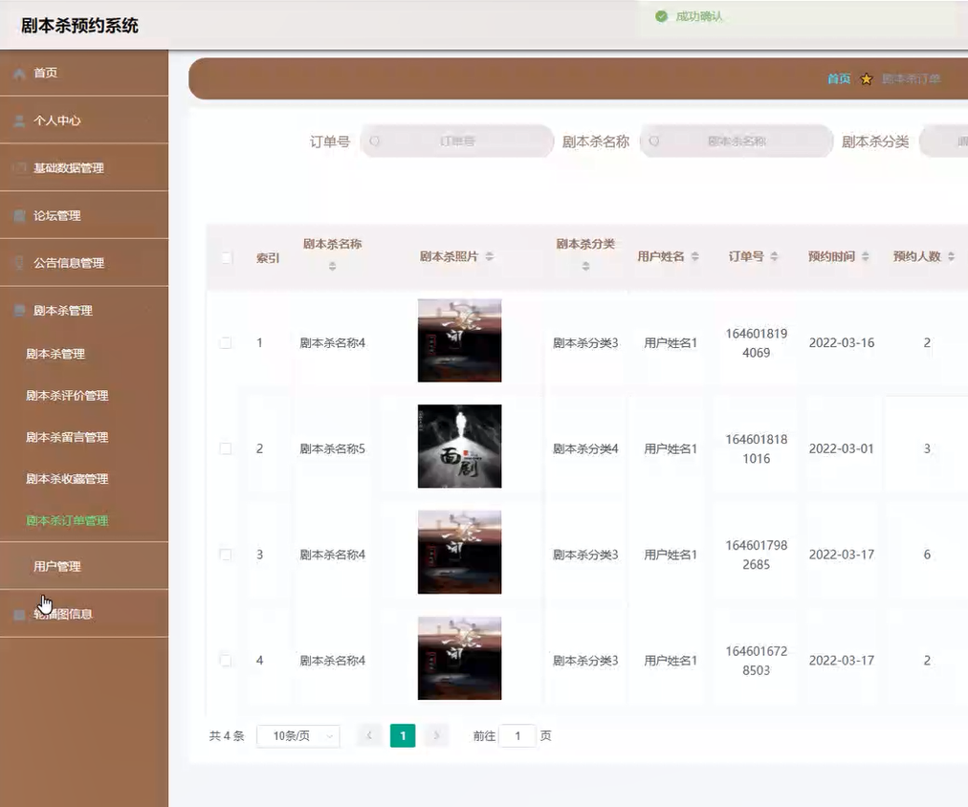Screen dimensions: 968x807
Task: Click order number 164601819 4069
Action: coord(757,343)
